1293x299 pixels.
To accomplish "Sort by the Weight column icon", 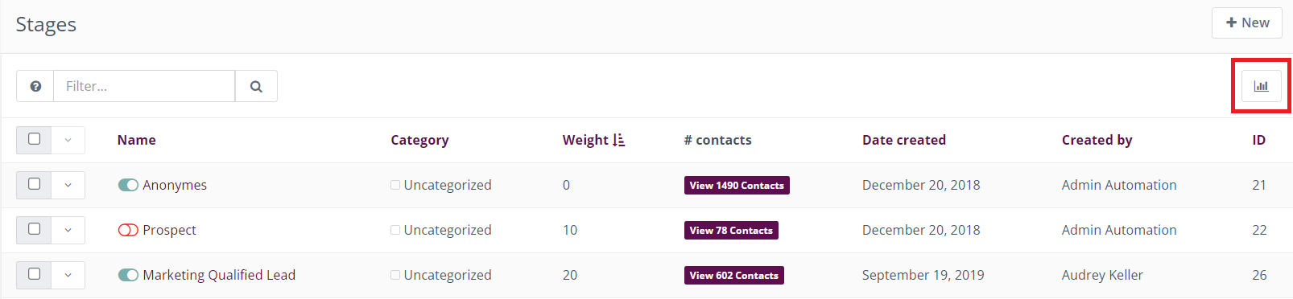I will click(x=618, y=140).
